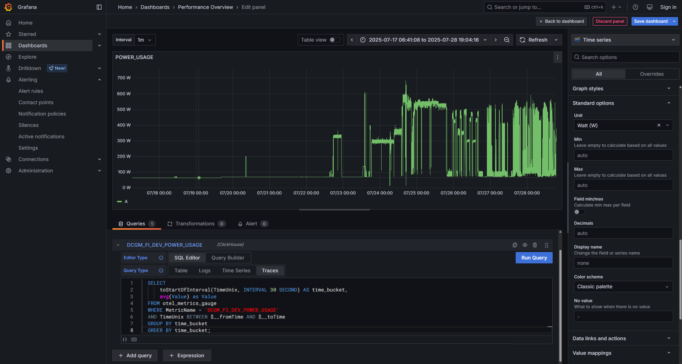Click the Add query button

coord(135,355)
